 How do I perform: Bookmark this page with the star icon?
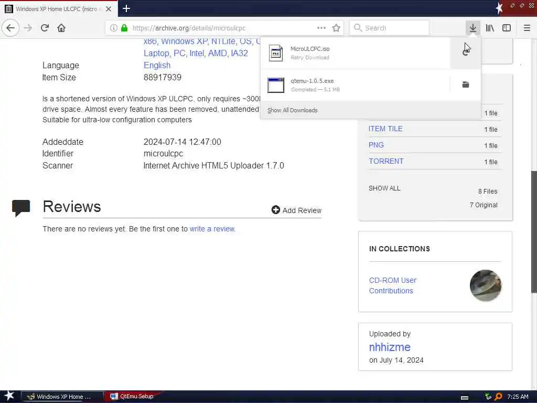(x=336, y=28)
